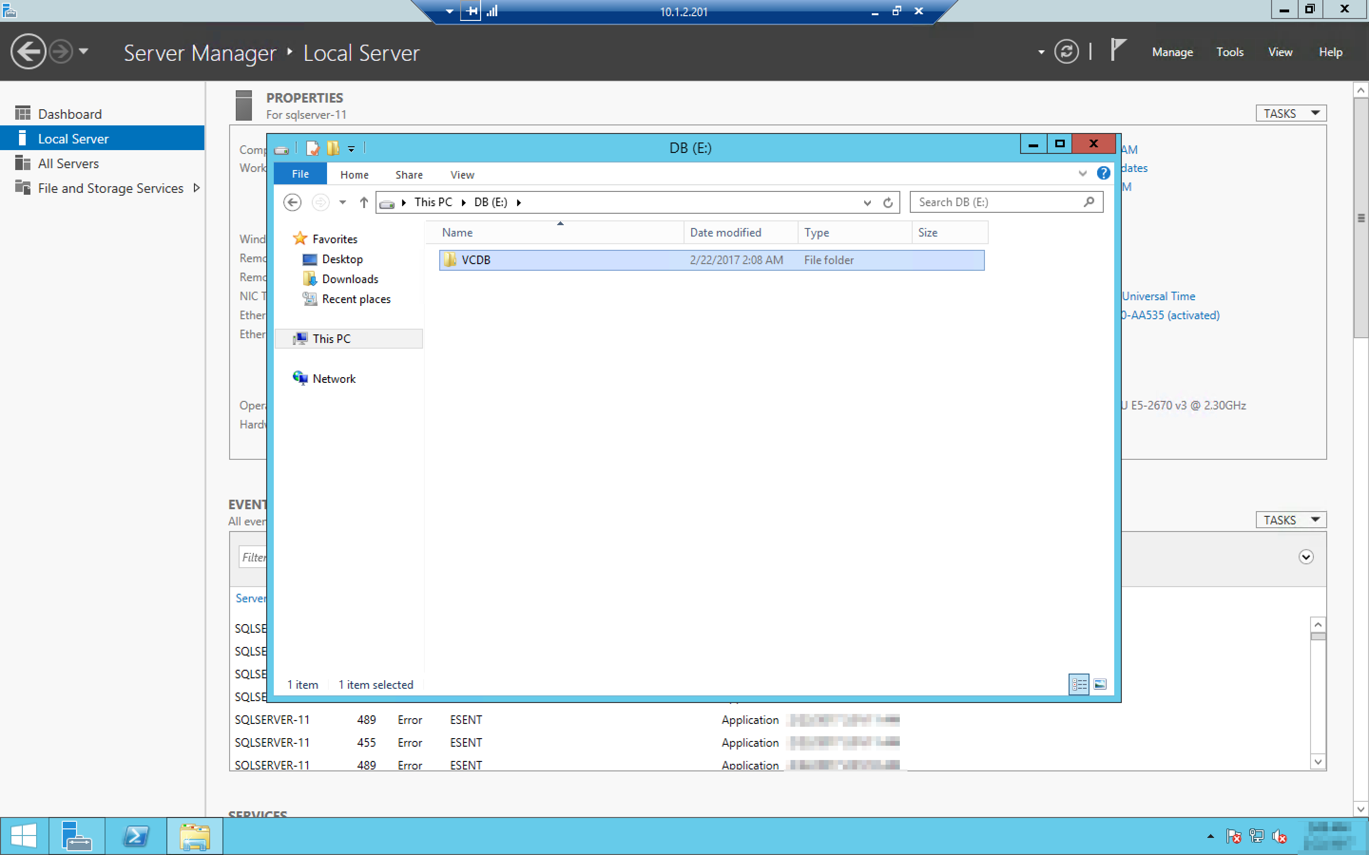
Task: Expand the ribbon with the chevron
Action: coord(1082,173)
